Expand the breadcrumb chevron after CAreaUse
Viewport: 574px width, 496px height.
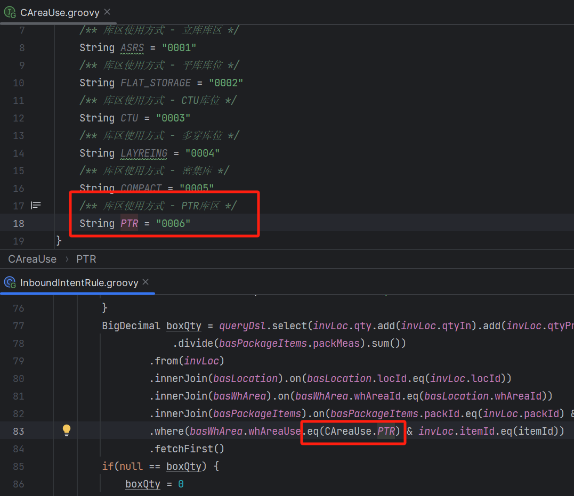click(67, 259)
